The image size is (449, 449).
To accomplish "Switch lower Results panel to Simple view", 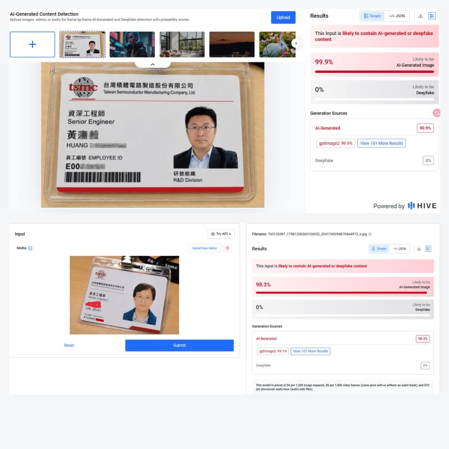I will tap(379, 249).
